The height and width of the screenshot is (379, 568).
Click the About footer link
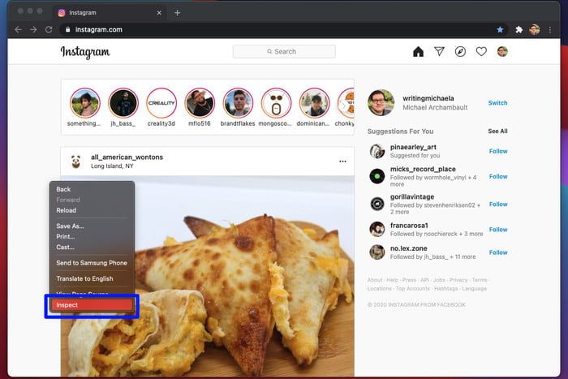(375, 280)
